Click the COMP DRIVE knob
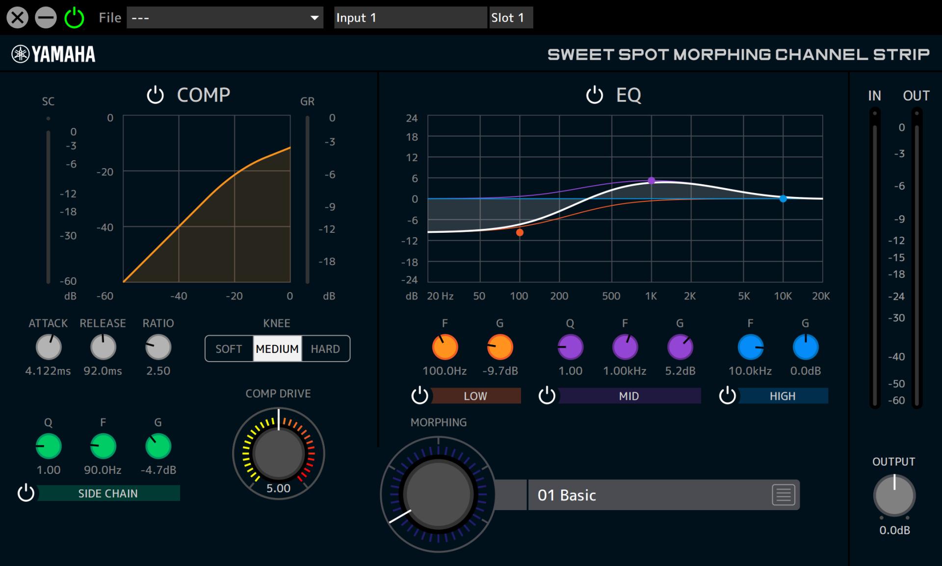942x566 pixels. click(278, 453)
